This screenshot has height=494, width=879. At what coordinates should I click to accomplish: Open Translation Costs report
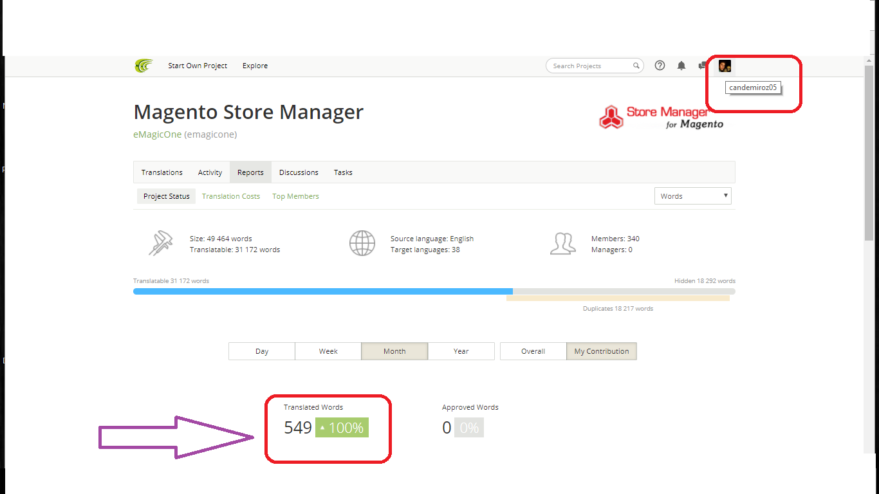[x=231, y=196]
